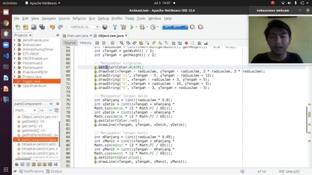Click the Build Project hammer icon
Screen dimensions: 312x175
115,27
